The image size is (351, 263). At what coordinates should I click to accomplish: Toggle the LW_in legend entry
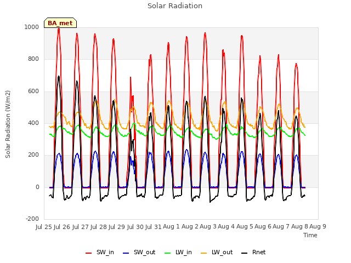click(178, 252)
